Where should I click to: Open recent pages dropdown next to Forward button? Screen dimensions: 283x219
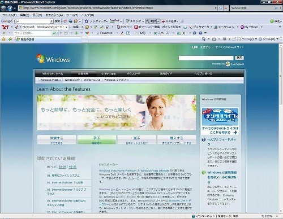point(15,8)
